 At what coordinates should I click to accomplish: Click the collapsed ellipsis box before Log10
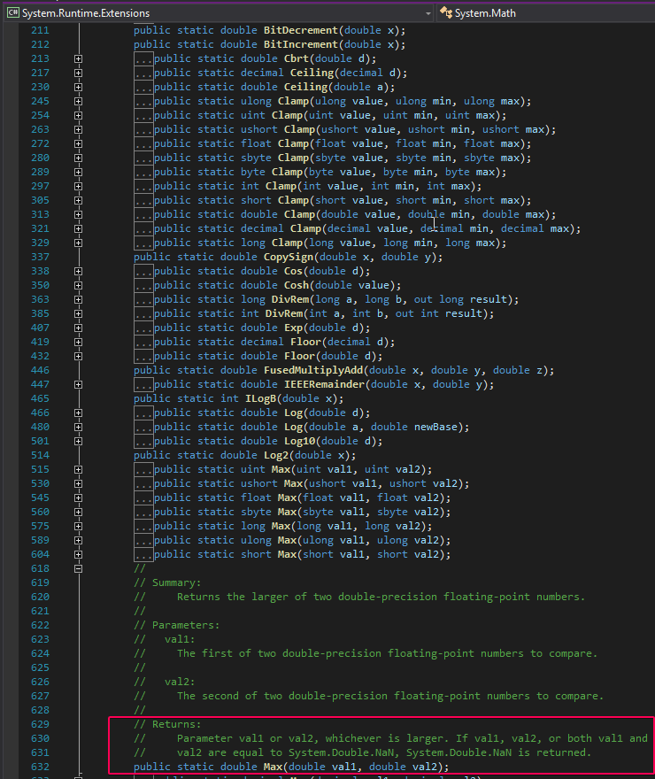pyautogui.click(x=143, y=441)
